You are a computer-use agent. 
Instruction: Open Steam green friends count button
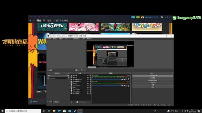coord(138,17)
